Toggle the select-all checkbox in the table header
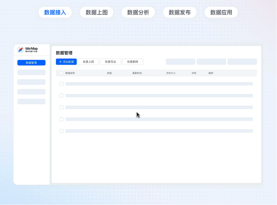The image size is (277, 205). pos(61,73)
